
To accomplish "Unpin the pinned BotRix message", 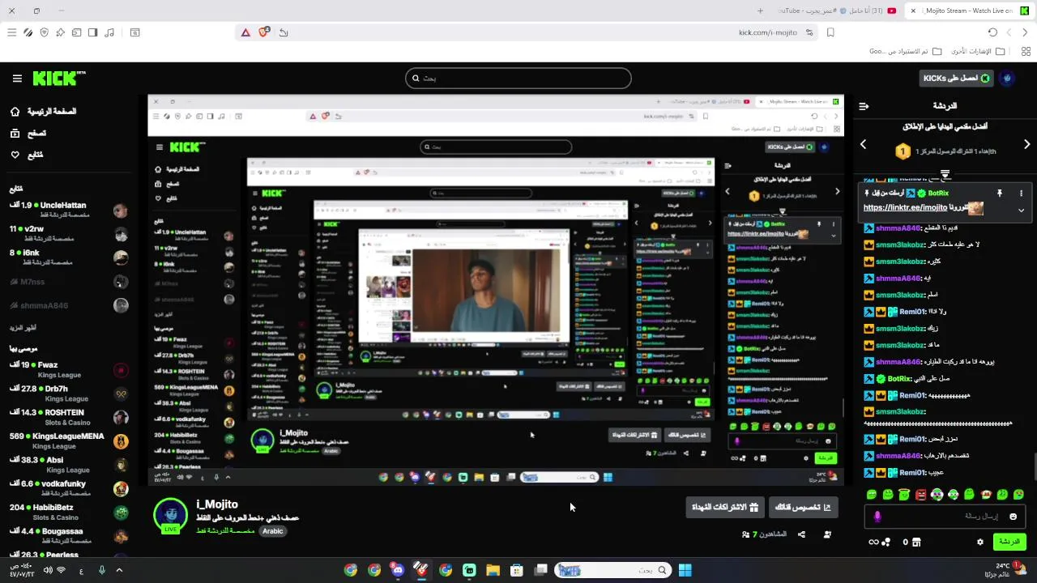I will (1000, 194).
